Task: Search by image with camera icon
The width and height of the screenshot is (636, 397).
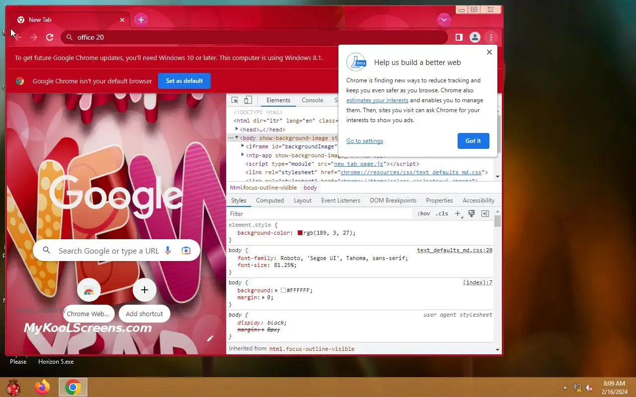Action: [186, 251]
